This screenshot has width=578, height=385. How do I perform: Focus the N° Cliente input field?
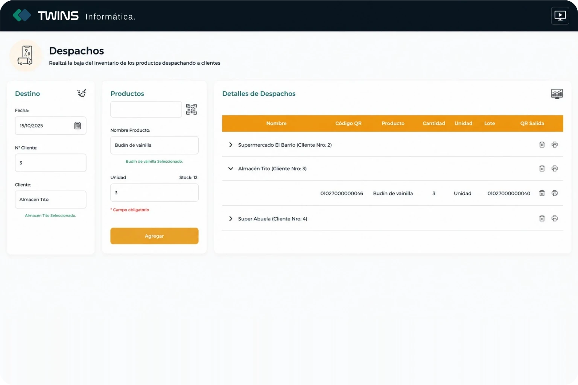[x=50, y=163]
